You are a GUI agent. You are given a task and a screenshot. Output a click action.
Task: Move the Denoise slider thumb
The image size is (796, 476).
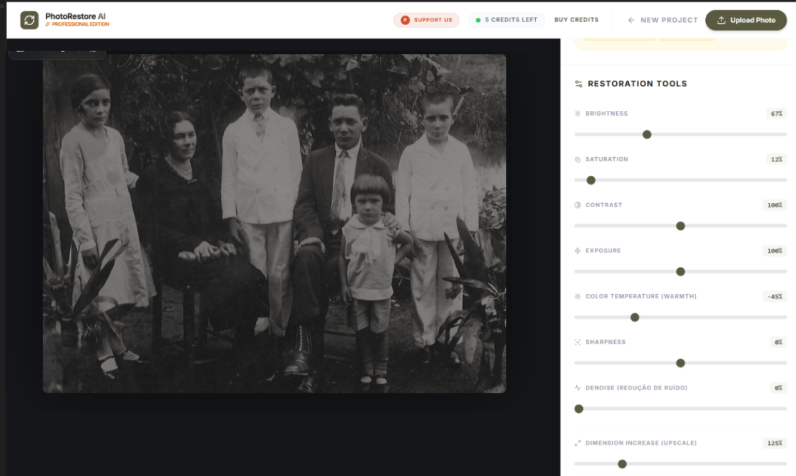pyautogui.click(x=579, y=408)
